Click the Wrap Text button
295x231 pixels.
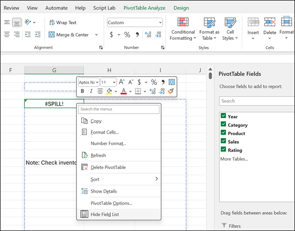[x=63, y=23]
